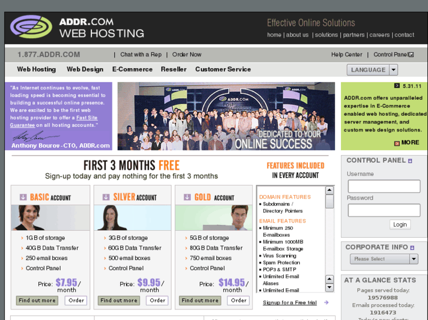The width and height of the screenshot is (428, 320).
Task: Open the contact link
Action: (404, 35)
